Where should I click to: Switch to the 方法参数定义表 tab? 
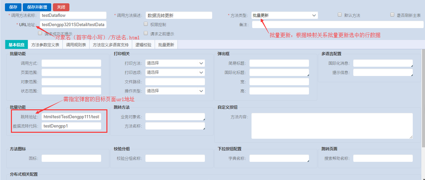[x=45, y=45]
